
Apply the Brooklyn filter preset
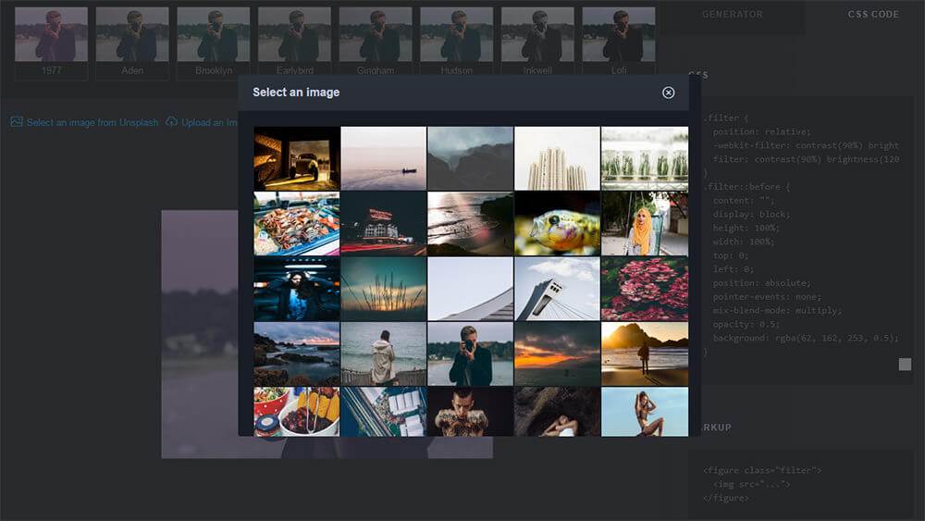click(x=214, y=43)
